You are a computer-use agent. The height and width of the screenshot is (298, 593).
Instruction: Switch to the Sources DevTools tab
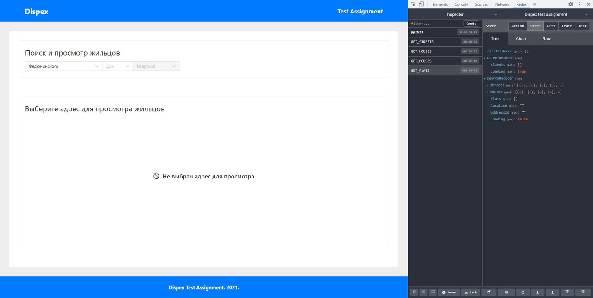click(x=481, y=4)
